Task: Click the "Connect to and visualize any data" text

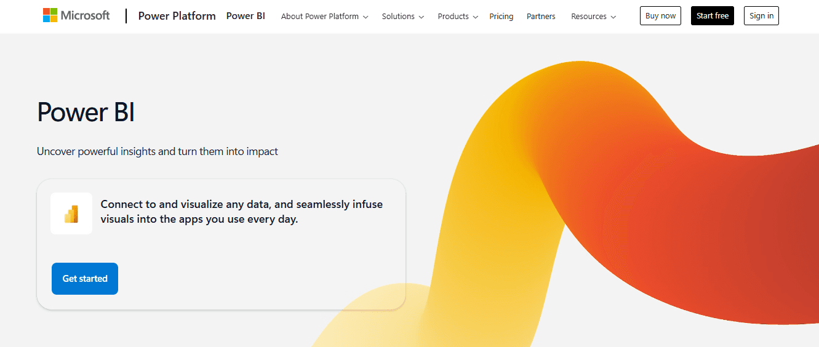Action: [242, 212]
